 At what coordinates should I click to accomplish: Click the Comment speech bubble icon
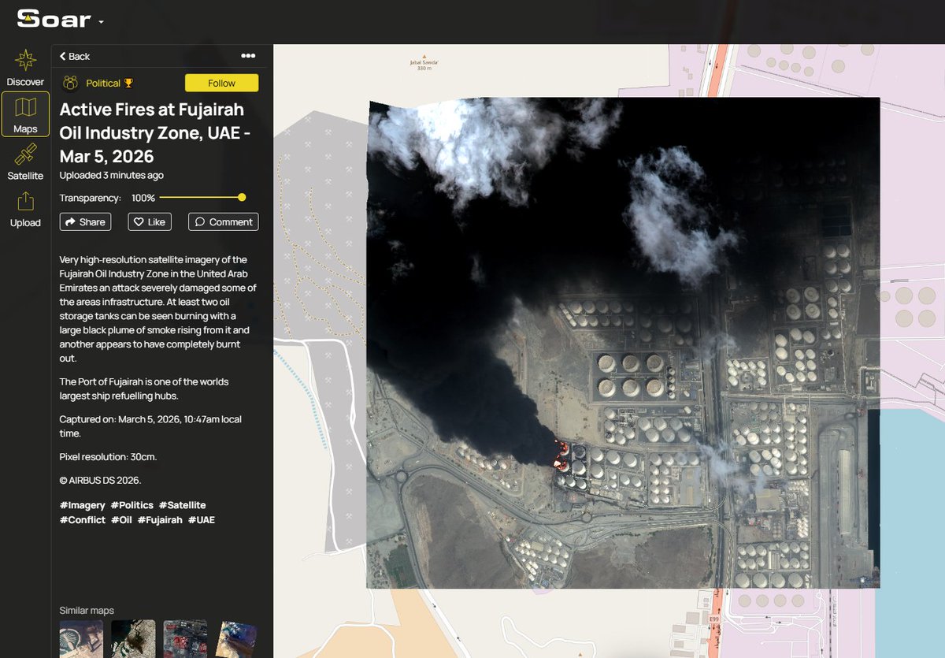(x=200, y=221)
